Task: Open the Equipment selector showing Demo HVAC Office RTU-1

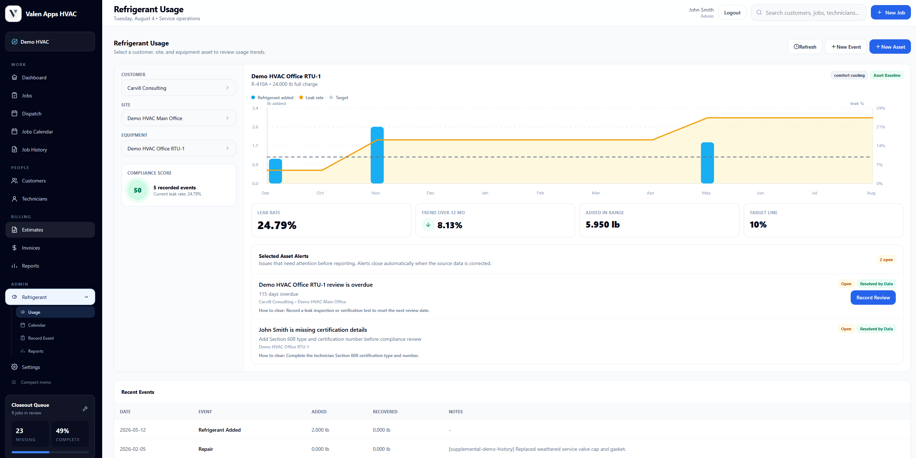Action: [x=179, y=148]
